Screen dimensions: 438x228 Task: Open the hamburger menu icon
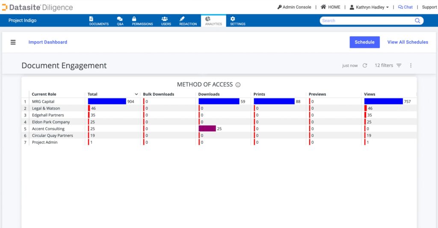click(13, 42)
